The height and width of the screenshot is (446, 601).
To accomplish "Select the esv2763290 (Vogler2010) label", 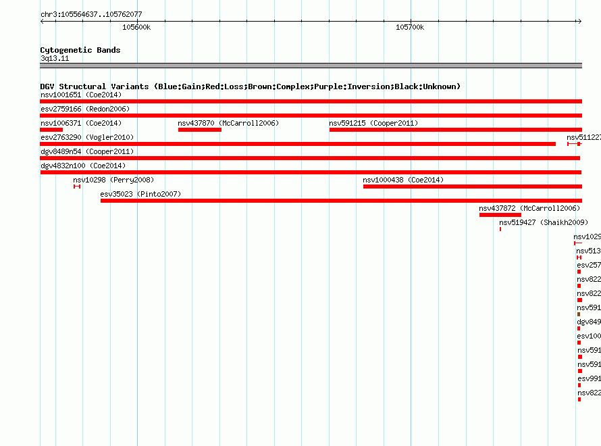I will pos(87,137).
